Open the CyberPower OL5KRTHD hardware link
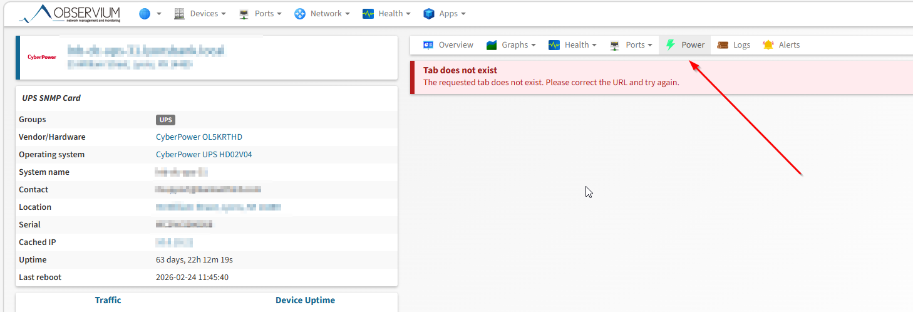The width and height of the screenshot is (913, 312). tap(199, 137)
